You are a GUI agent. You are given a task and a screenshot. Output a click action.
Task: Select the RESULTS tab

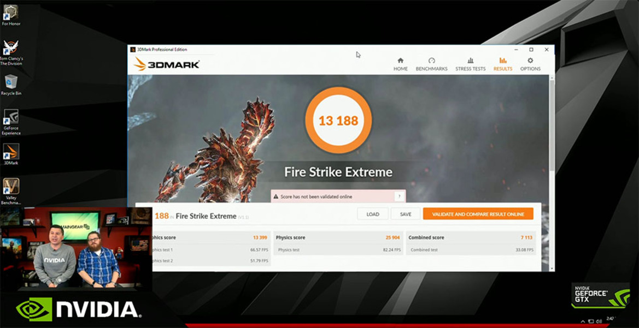point(503,64)
